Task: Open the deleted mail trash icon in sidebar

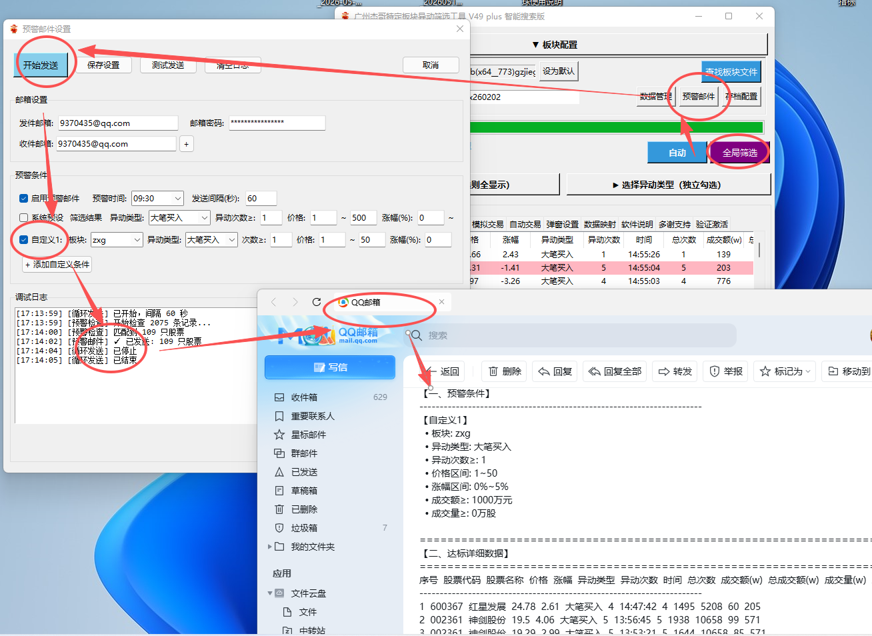Action: (x=279, y=509)
